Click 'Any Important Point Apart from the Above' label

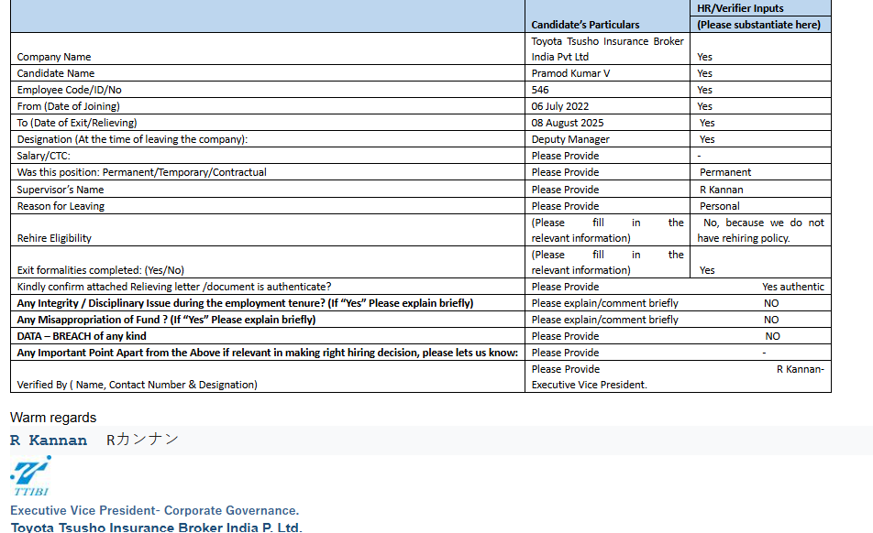267,353
